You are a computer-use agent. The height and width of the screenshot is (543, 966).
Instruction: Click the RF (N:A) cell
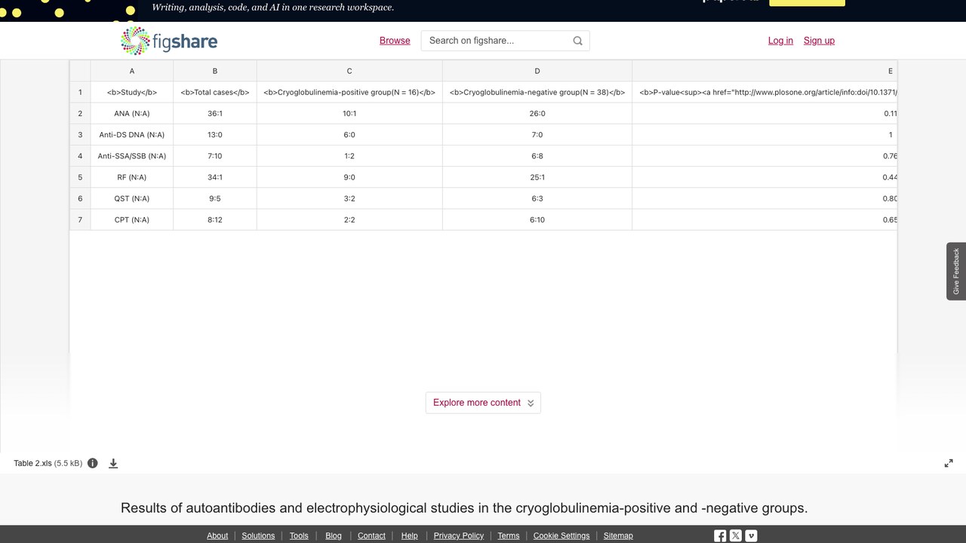(x=132, y=177)
